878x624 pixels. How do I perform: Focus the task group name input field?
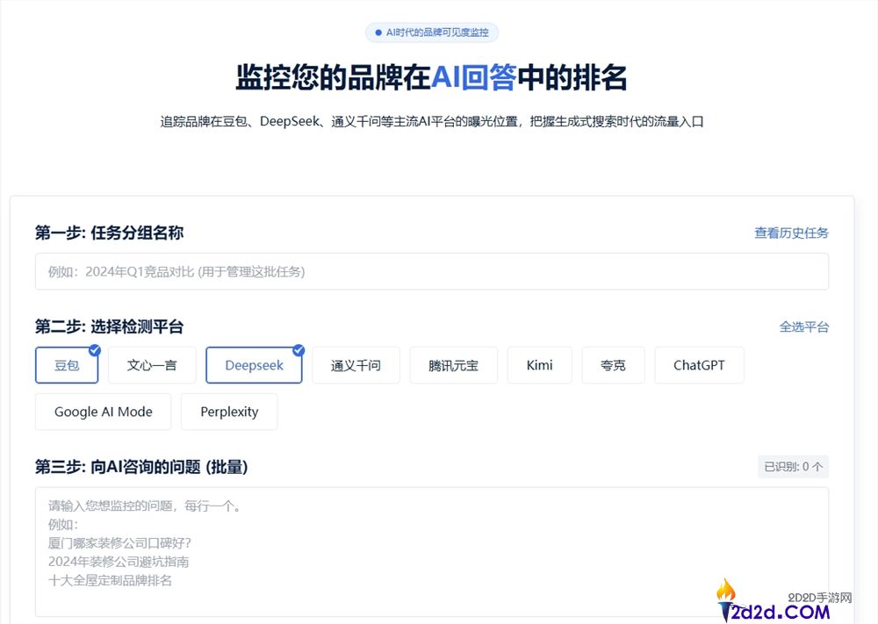(x=432, y=271)
